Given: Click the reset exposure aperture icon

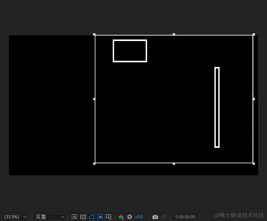Looking at the screenshot, I should click(130, 217).
